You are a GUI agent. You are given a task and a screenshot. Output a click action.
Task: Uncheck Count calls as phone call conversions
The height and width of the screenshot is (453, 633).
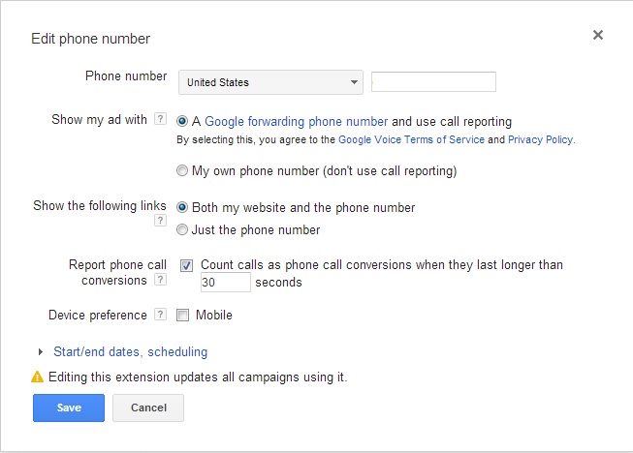[186, 265]
